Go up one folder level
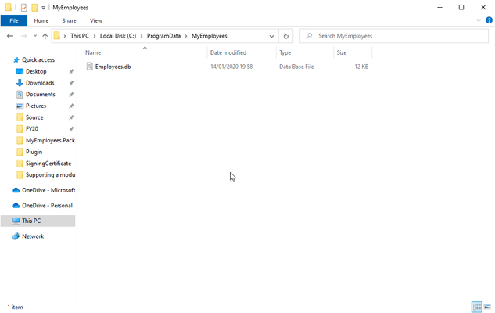Image resolution: width=495 pixels, height=313 pixels. (45, 36)
